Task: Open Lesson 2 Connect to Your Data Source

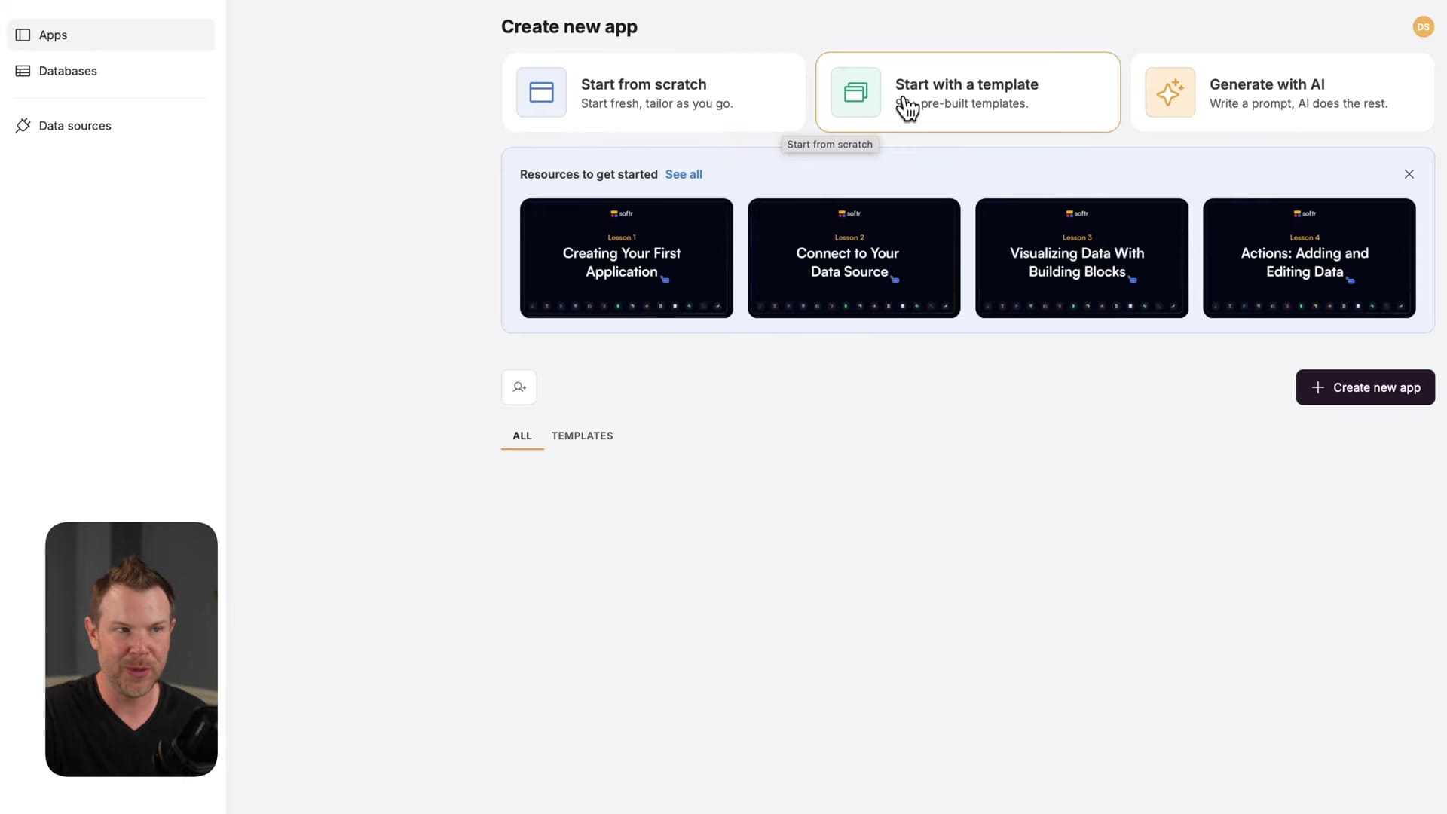Action: (x=854, y=258)
